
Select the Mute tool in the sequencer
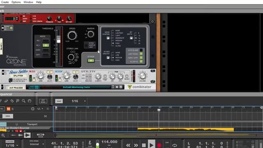(x=18, y=101)
